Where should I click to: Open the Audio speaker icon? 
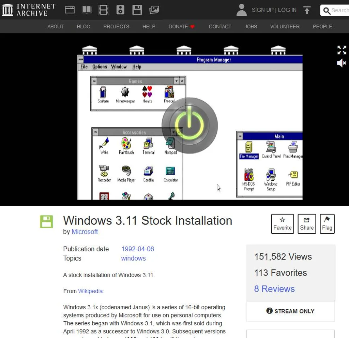click(120, 10)
